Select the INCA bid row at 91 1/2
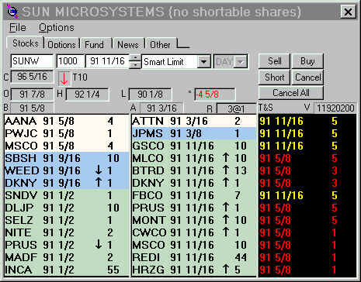This screenshot has width=361, height=282. coord(67,270)
